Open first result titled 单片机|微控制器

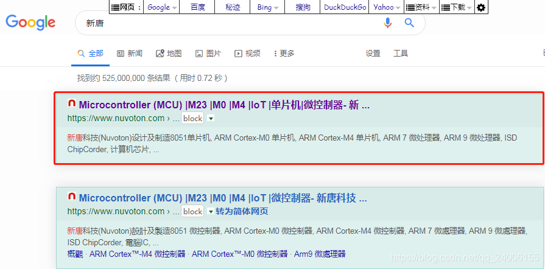tap(224, 105)
